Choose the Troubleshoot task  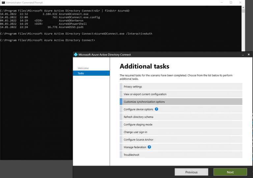tap(181, 155)
